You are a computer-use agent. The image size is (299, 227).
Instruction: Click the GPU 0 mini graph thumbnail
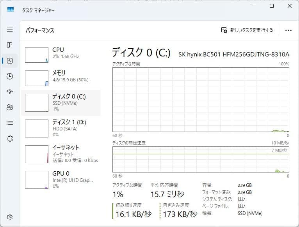37,180
